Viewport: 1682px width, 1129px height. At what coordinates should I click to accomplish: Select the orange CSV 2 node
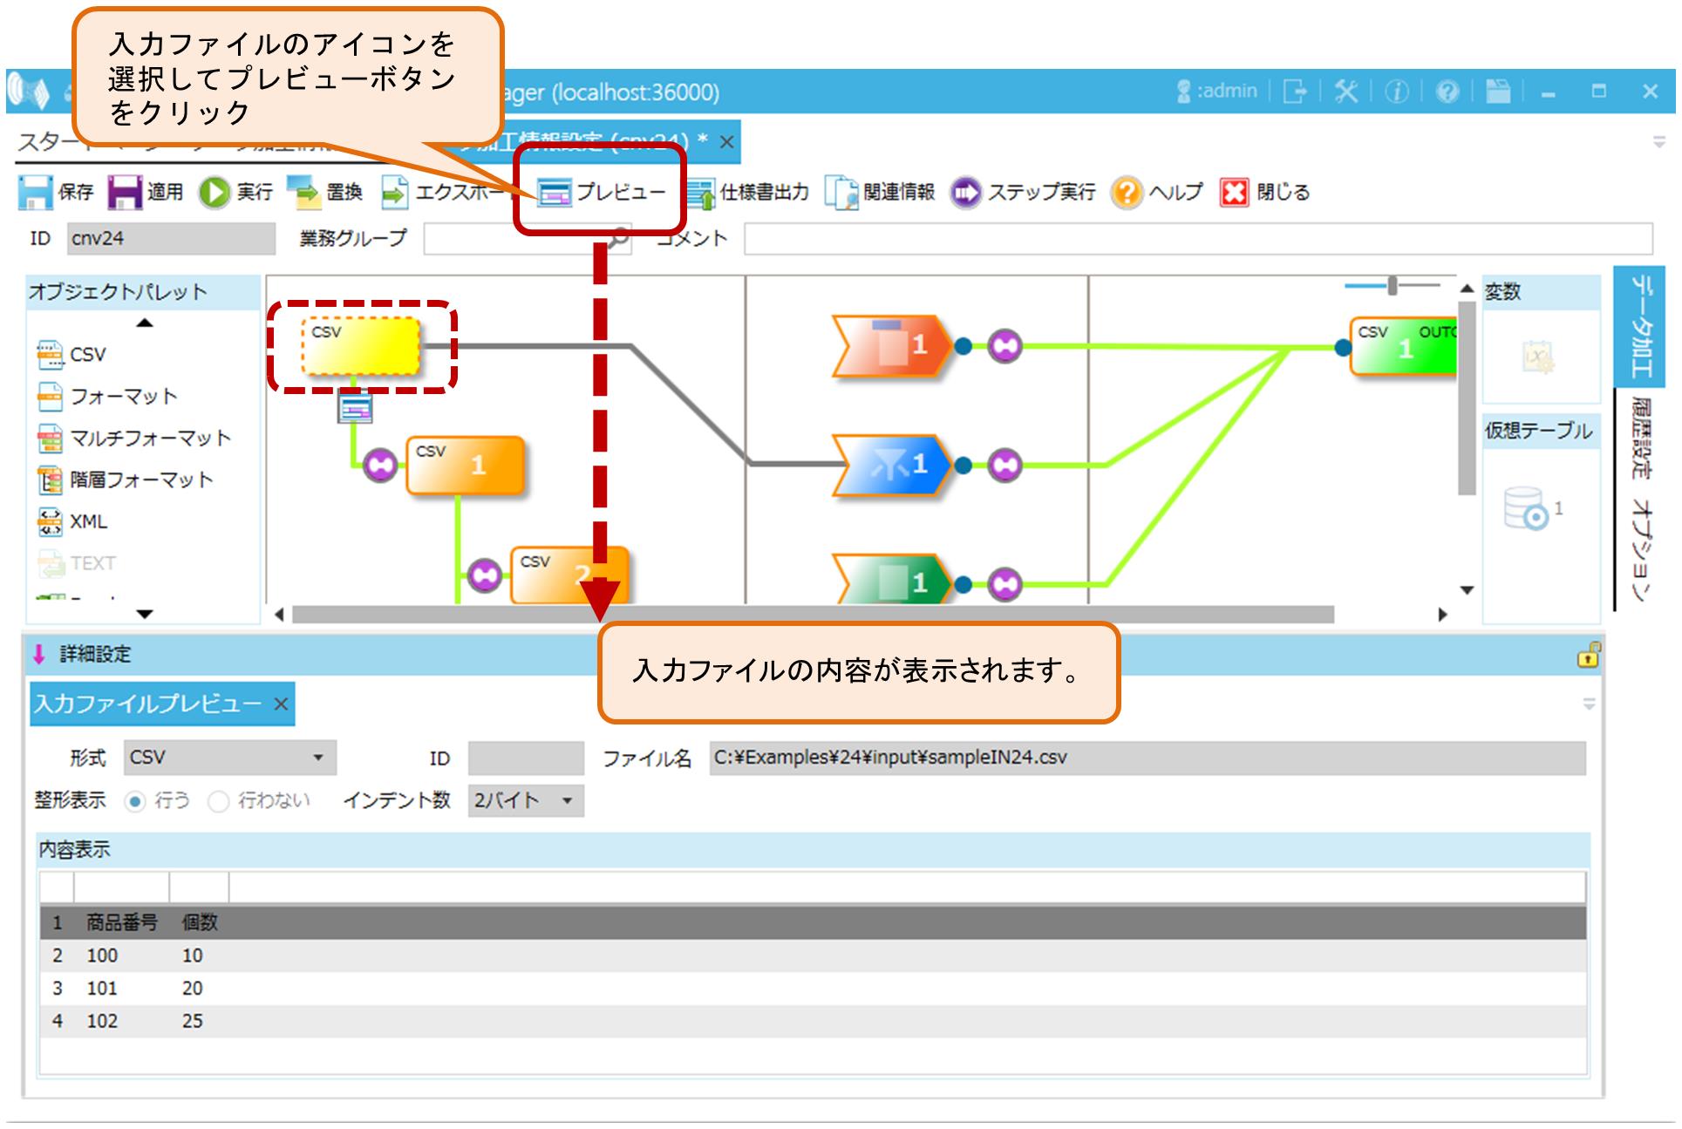click(569, 575)
